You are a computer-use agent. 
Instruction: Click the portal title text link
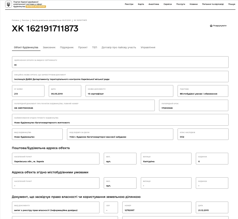tap(28, 4)
